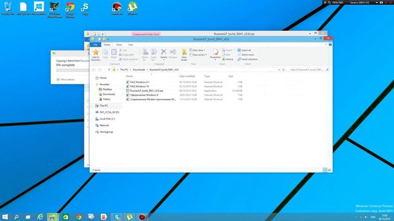Click the Open button in the ribbon

point(227,50)
